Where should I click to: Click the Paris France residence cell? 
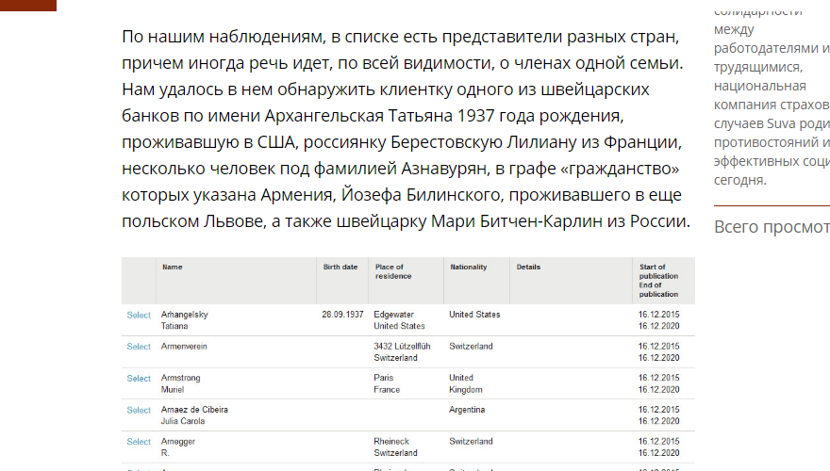387,384
